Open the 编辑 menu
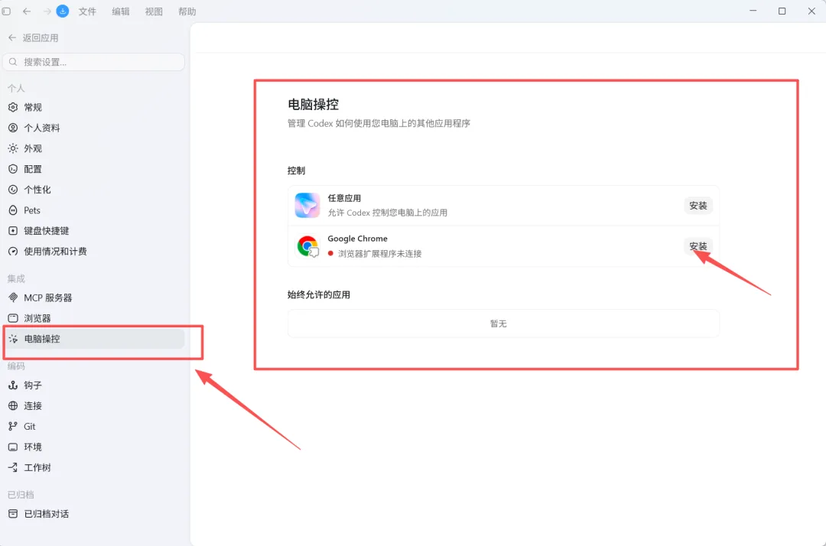The height and width of the screenshot is (546, 826). pos(121,11)
